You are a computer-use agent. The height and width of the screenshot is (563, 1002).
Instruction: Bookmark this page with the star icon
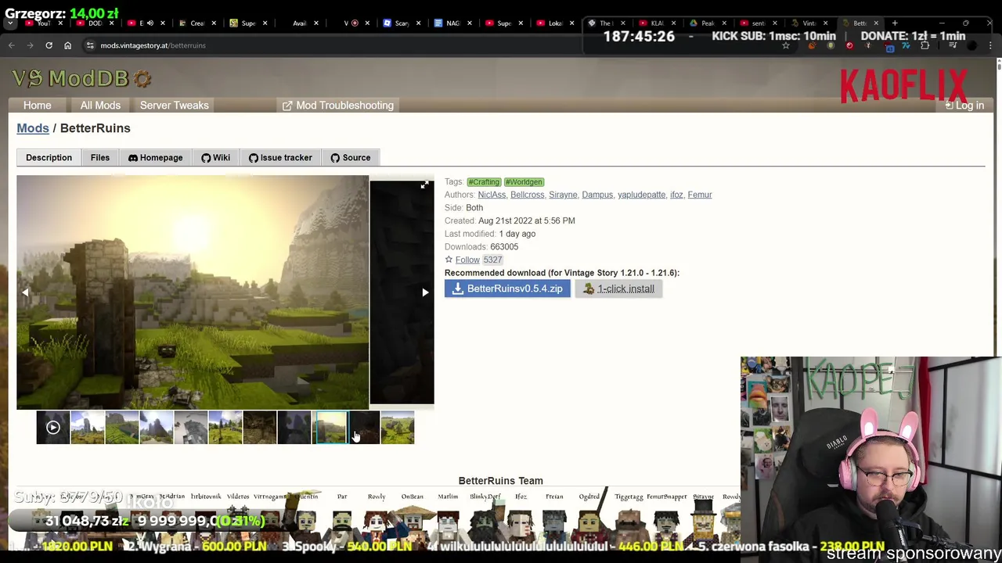tap(786, 45)
